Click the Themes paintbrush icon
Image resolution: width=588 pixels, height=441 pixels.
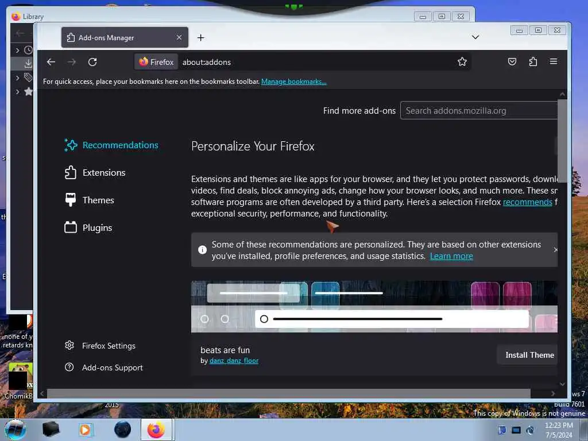pyautogui.click(x=71, y=200)
